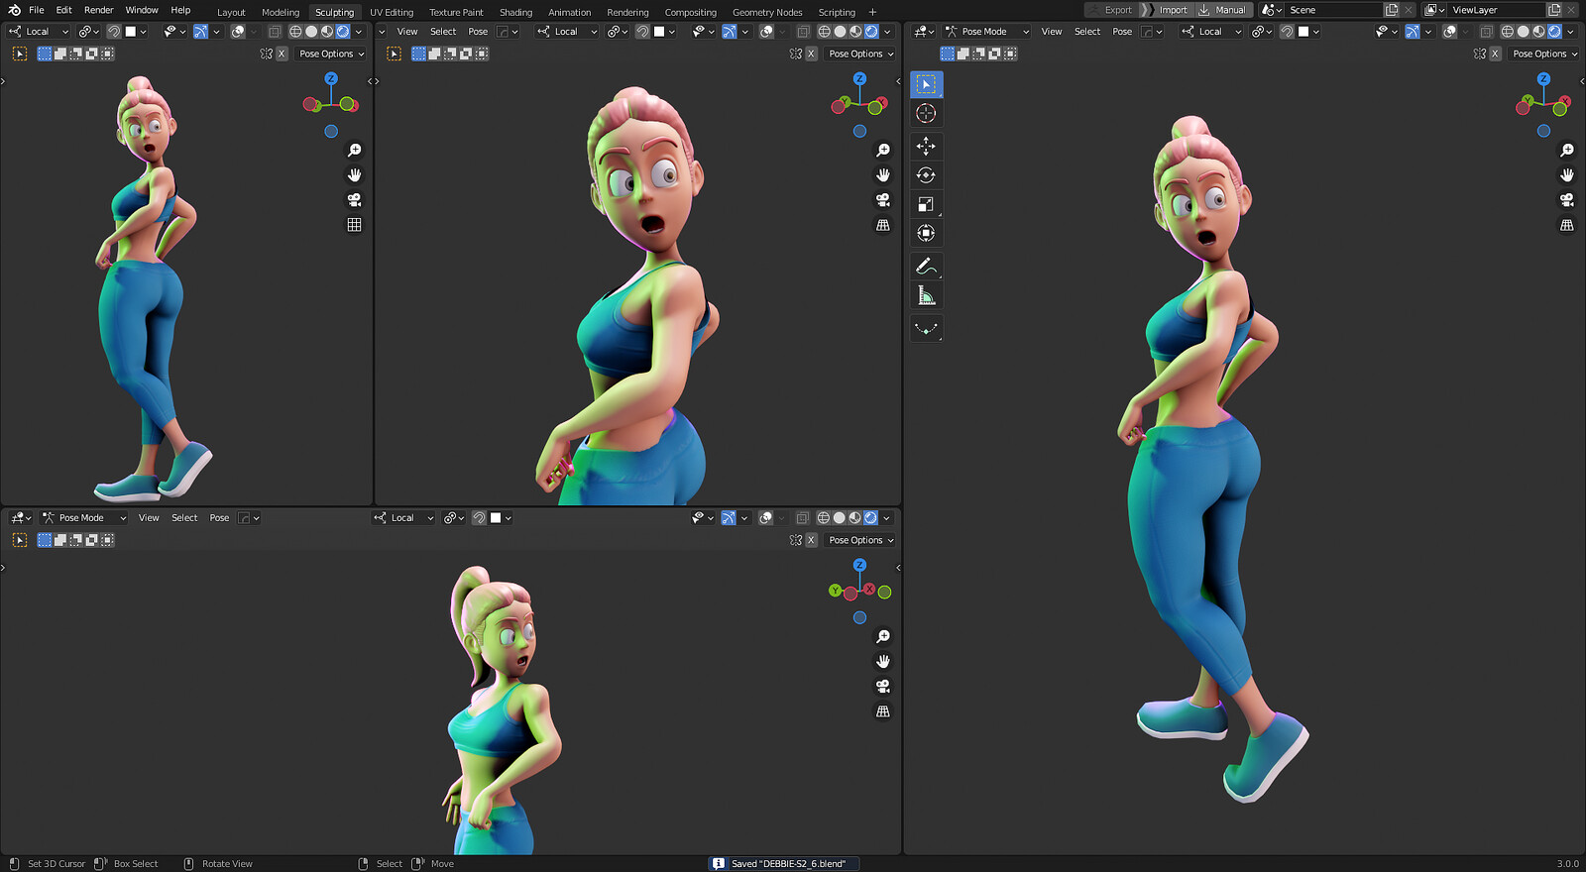Toggle X-axis mirror in right viewport header
This screenshot has width=1586, height=872.
1495,54
